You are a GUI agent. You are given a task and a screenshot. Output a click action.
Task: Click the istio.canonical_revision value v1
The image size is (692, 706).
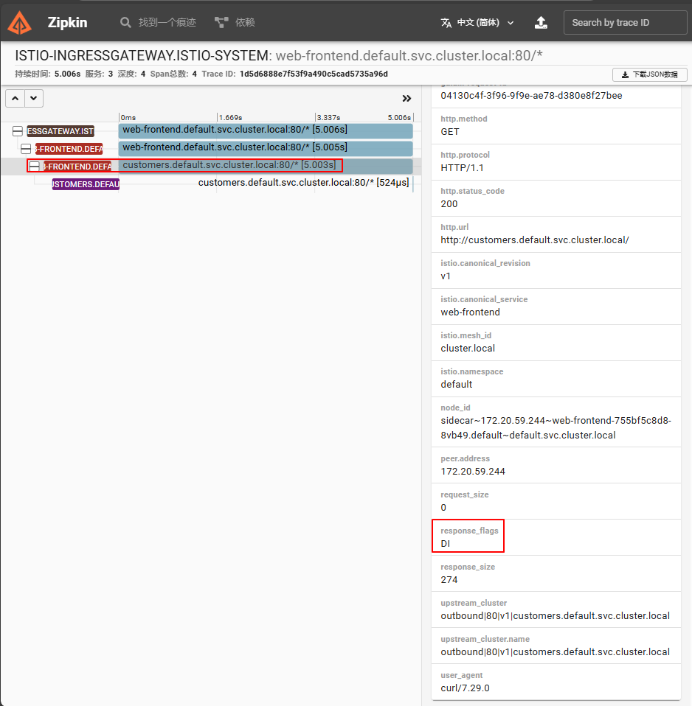tap(446, 276)
